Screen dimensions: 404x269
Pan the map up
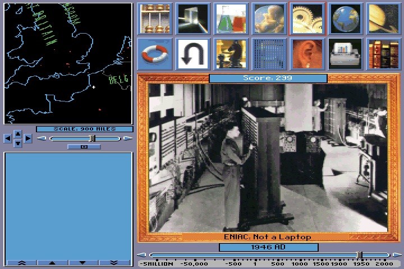(x=18, y=133)
